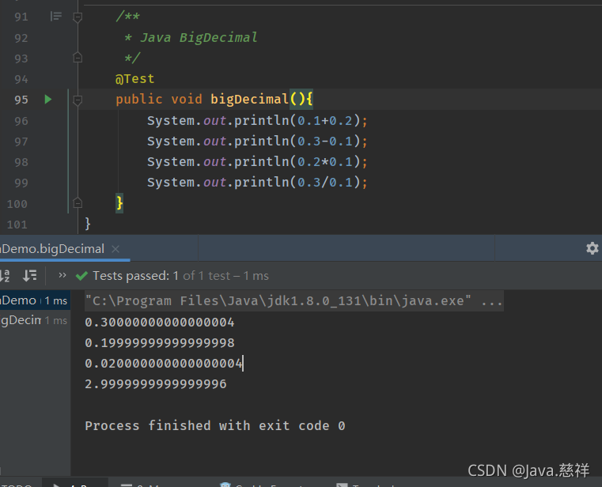Image resolution: width=602 pixels, height=487 pixels.
Task: Place cursor in println(0.2*0.1) line
Action: tap(257, 162)
